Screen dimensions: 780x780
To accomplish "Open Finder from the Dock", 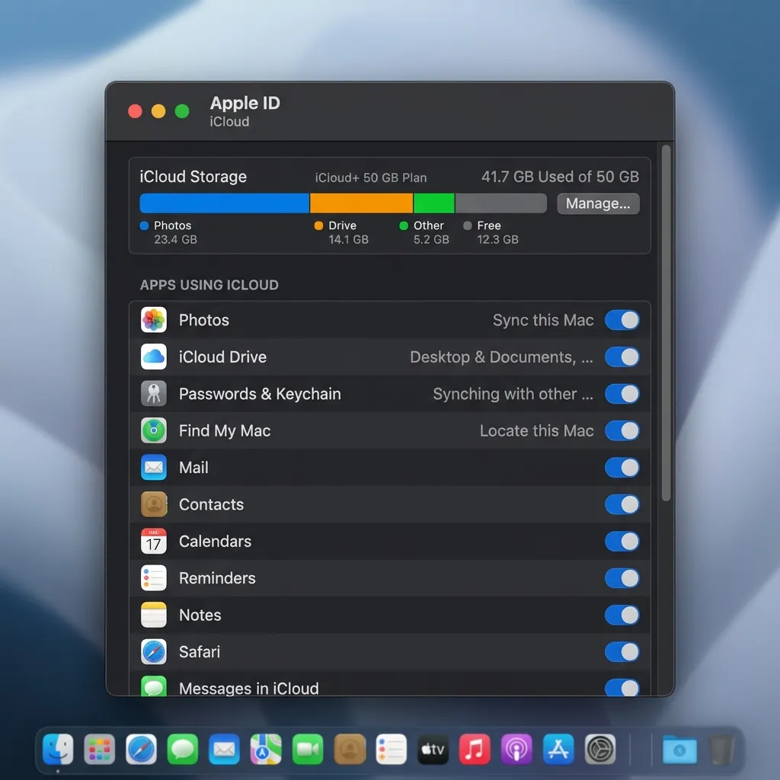I will pyautogui.click(x=58, y=749).
